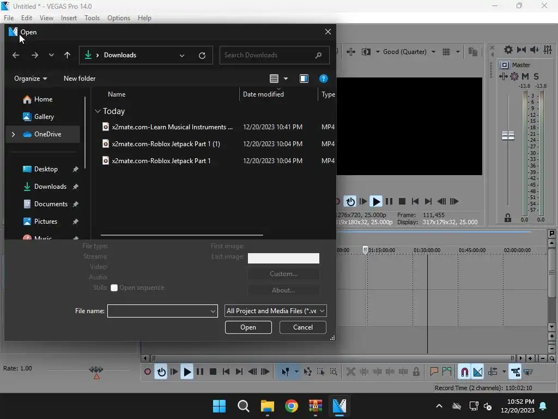Open Auto Ripple dropdown arrow
The width and height of the screenshot is (558, 419).
(x=504, y=372)
